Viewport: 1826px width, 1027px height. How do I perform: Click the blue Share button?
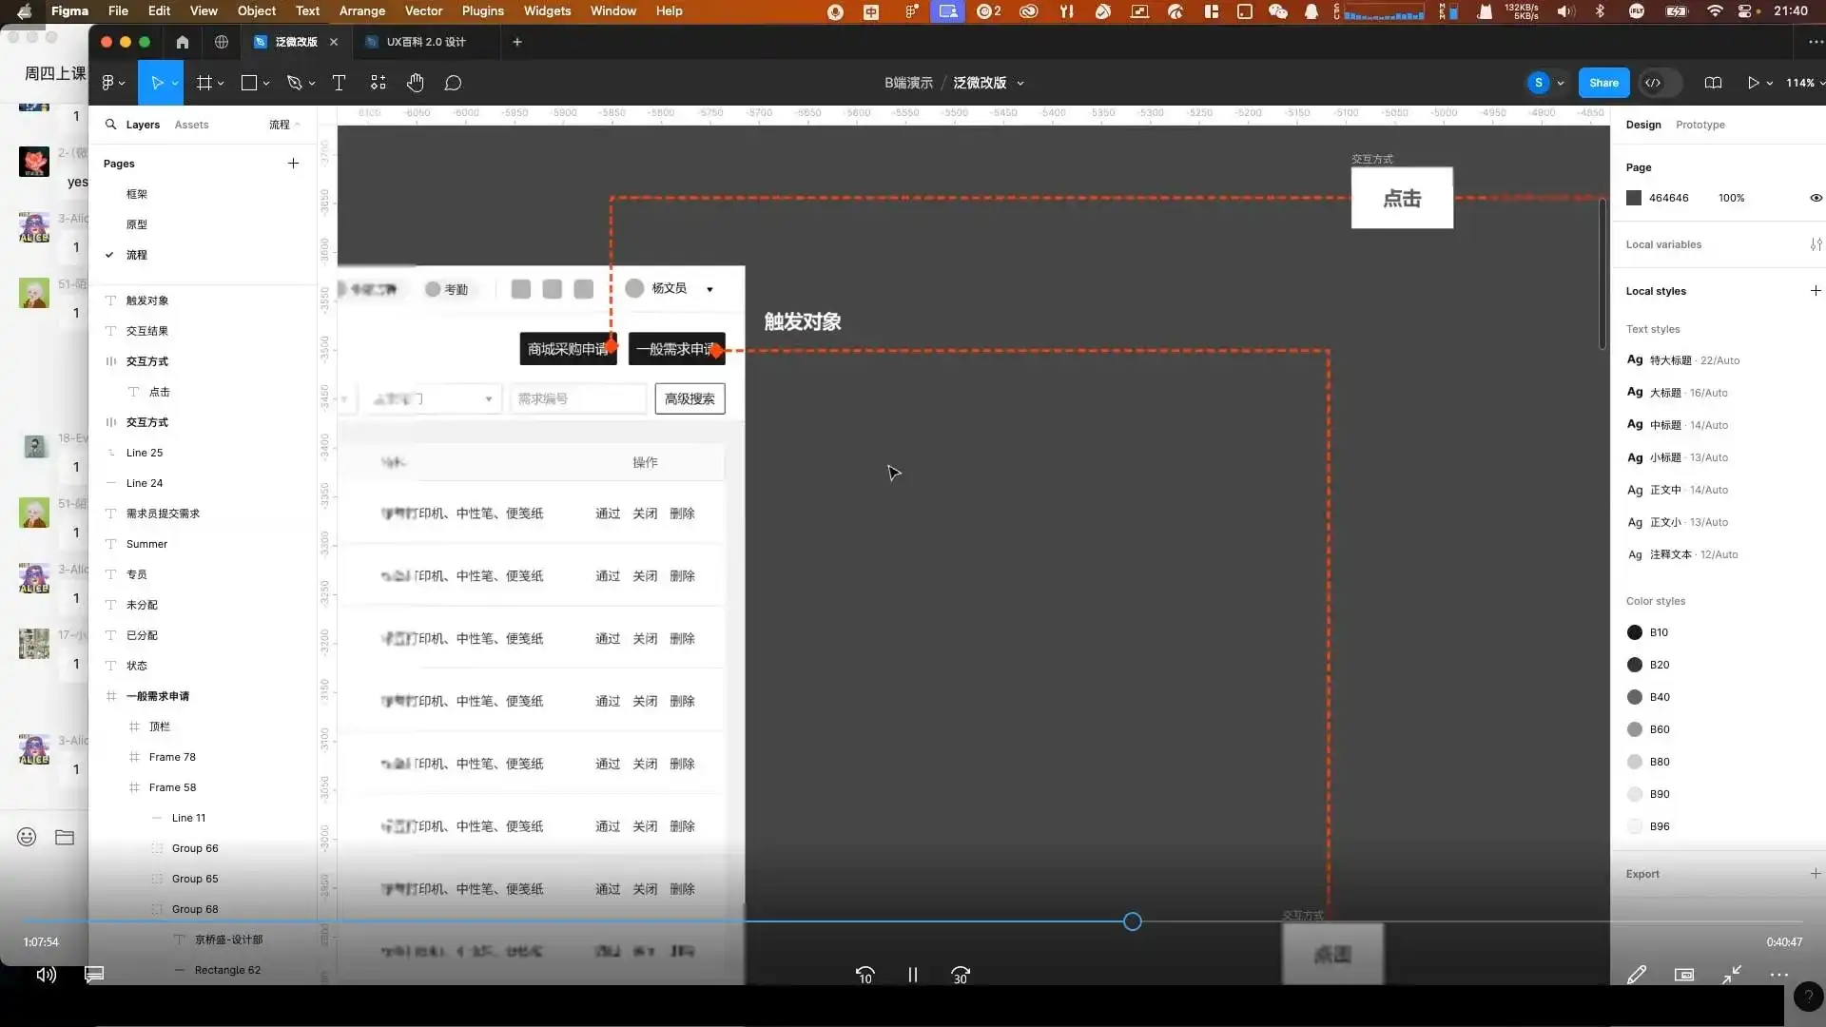1603,83
